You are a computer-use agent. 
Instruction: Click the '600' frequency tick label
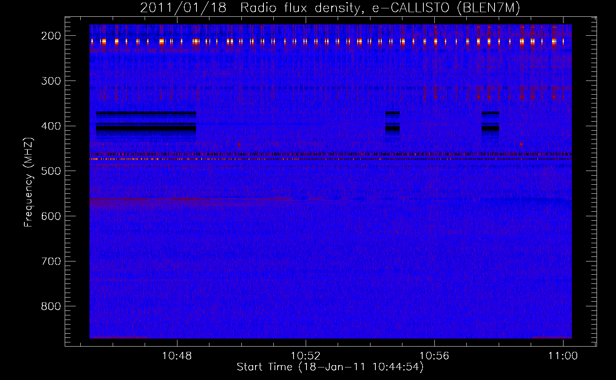tap(51, 216)
